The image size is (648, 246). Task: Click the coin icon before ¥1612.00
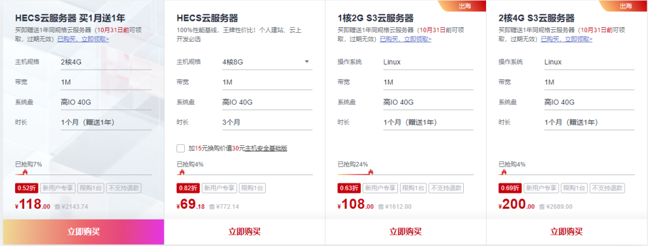[380, 206]
